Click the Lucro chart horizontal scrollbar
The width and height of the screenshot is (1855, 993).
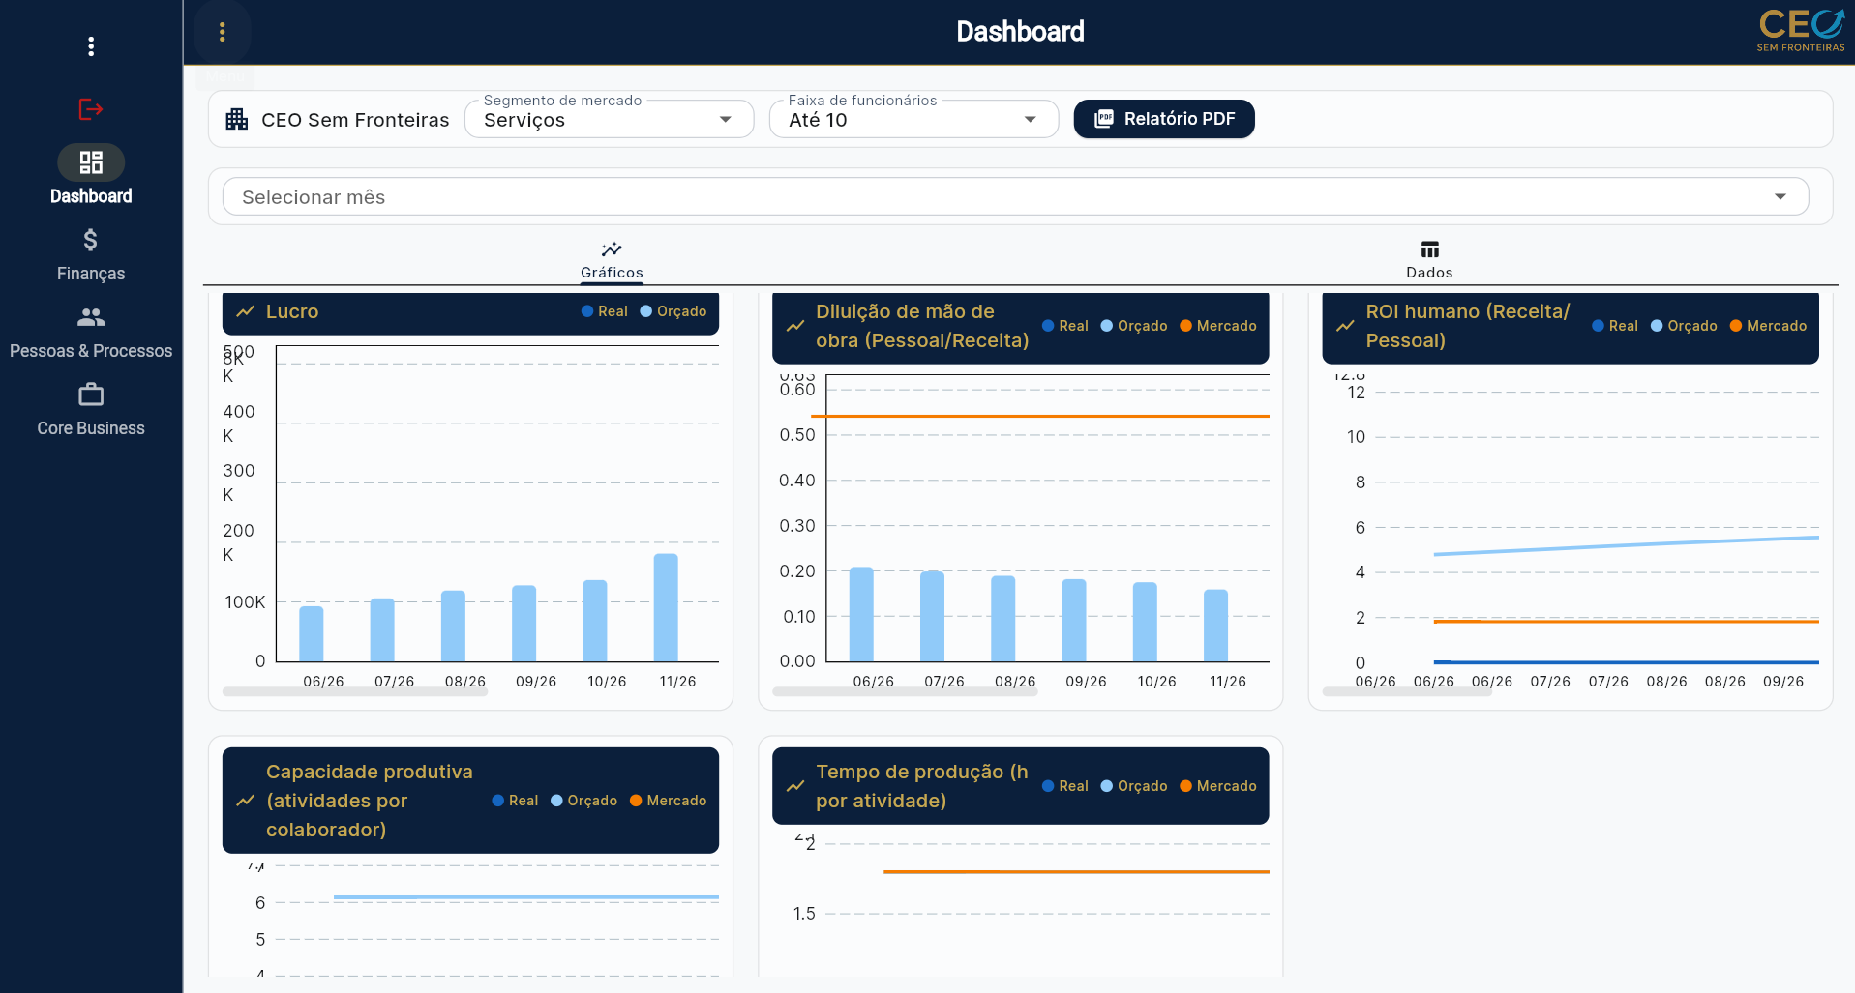(355, 692)
